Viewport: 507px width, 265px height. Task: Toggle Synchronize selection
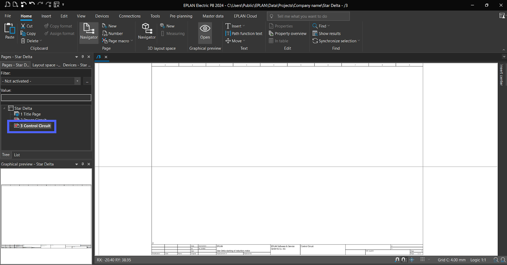334,41
